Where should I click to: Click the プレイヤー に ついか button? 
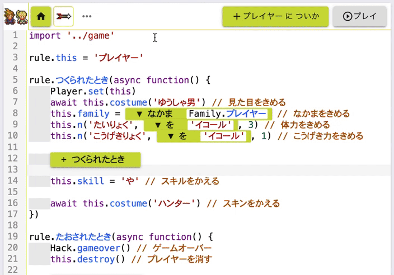click(275, 17)
